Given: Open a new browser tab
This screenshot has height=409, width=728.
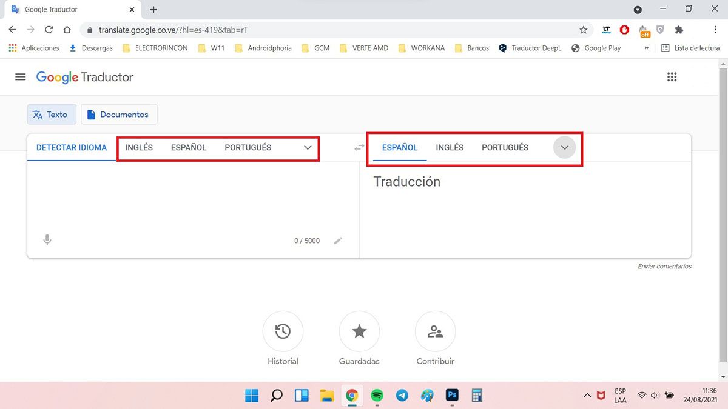Looking at the screenshot, I should (x=153, y=10).
